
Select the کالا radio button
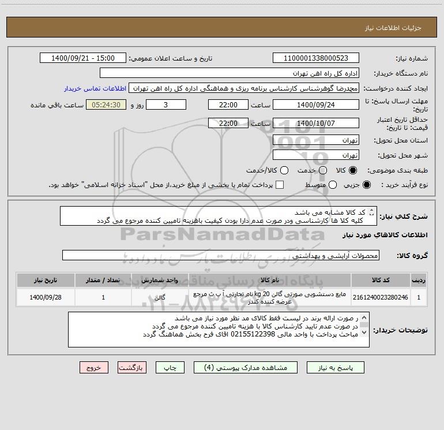click(x=353, y=170)
